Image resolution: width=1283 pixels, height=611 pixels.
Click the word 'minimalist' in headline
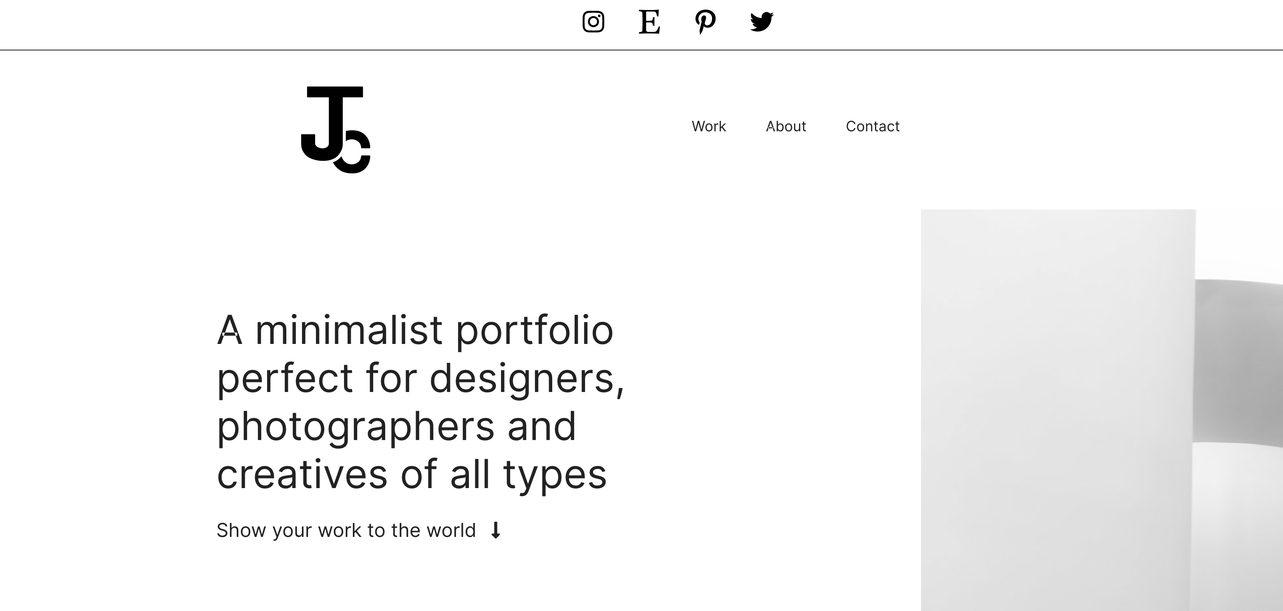(x=349, y=330)
